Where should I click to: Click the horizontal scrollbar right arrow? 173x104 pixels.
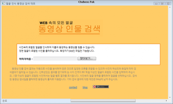tap(166, 101)
